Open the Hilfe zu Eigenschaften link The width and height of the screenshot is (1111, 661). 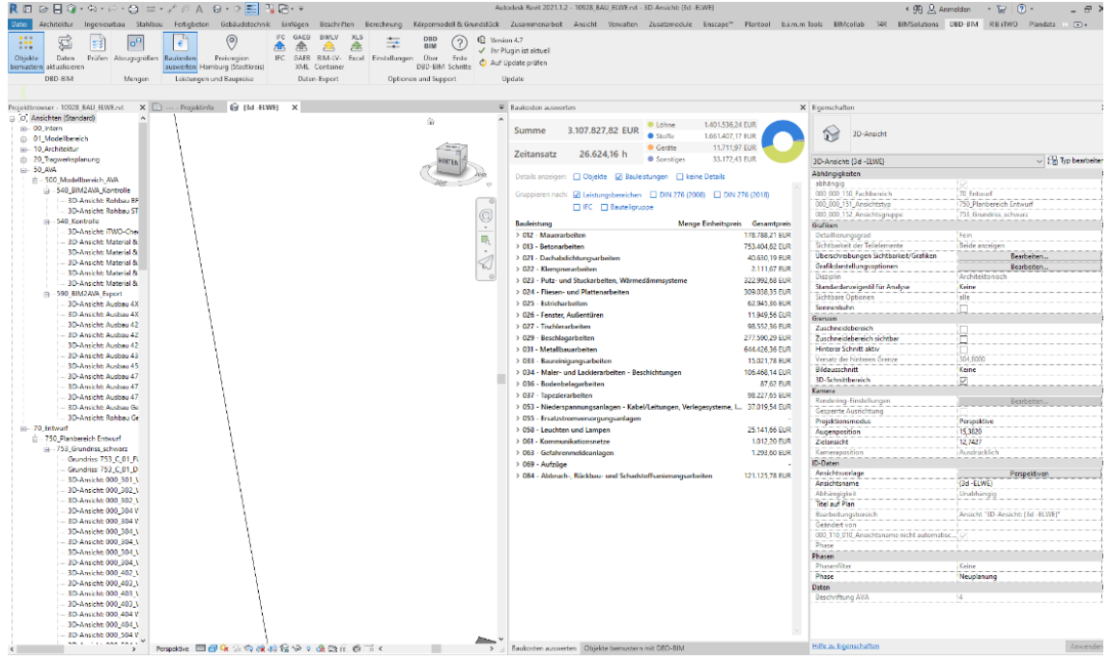[x=845, y=646]
